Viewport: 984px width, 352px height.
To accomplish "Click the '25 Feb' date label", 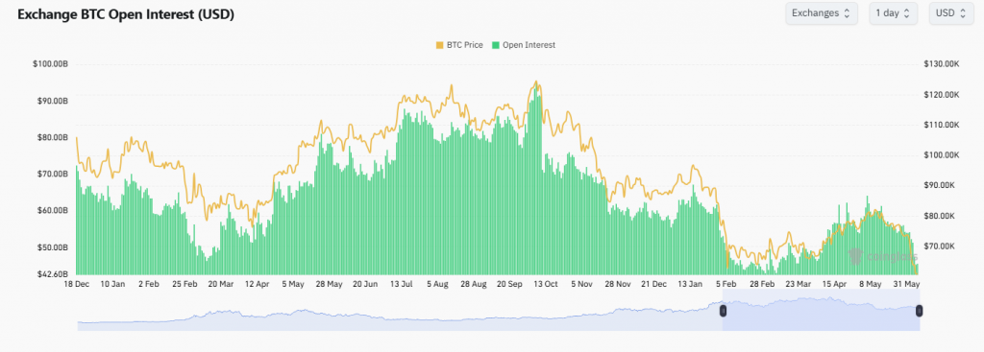I will point(185,284).
